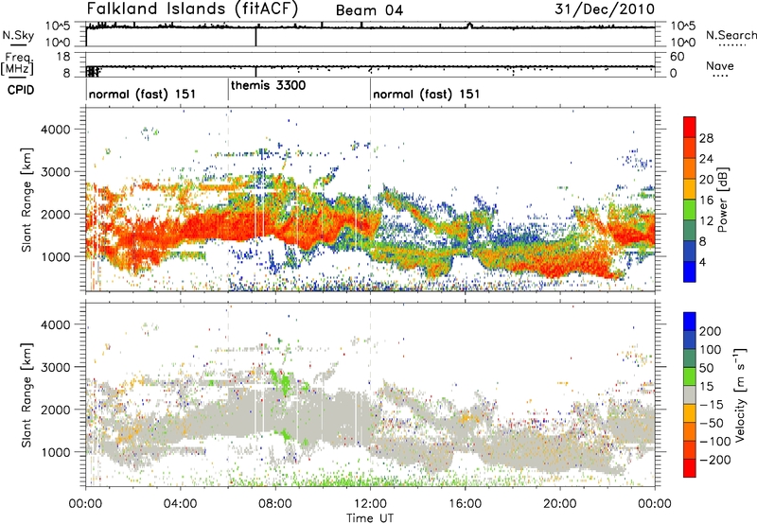757x524 pixels.
Task: Click the "12:00" time tick label
Action: click(370, 504)
